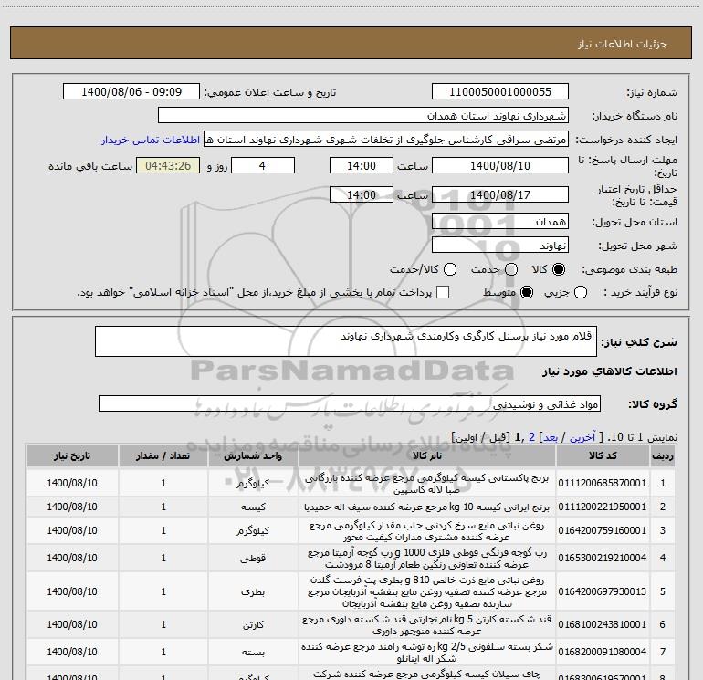Click the announcement date field 1400/08/06 - 09:09
This screenshot has height=680, width=703.
point(131,92)
